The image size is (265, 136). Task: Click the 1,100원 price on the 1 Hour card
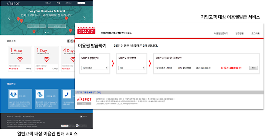(x=28, y=69)
